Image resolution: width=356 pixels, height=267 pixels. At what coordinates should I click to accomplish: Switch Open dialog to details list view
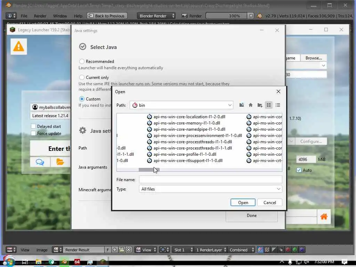click(x=278, y=105)
